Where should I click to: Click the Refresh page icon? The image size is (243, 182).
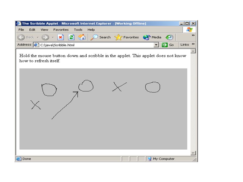coord(71,37)
